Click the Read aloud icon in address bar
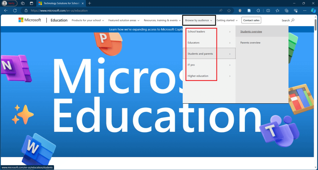Viewport: 318px width, 170px height. [x=221, y=11]
